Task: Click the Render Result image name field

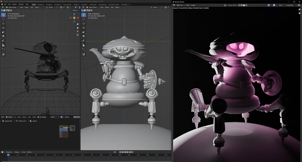Action: (x=232, y=5)
